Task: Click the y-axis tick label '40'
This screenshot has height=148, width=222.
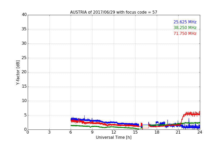Action: coord(24,15)
